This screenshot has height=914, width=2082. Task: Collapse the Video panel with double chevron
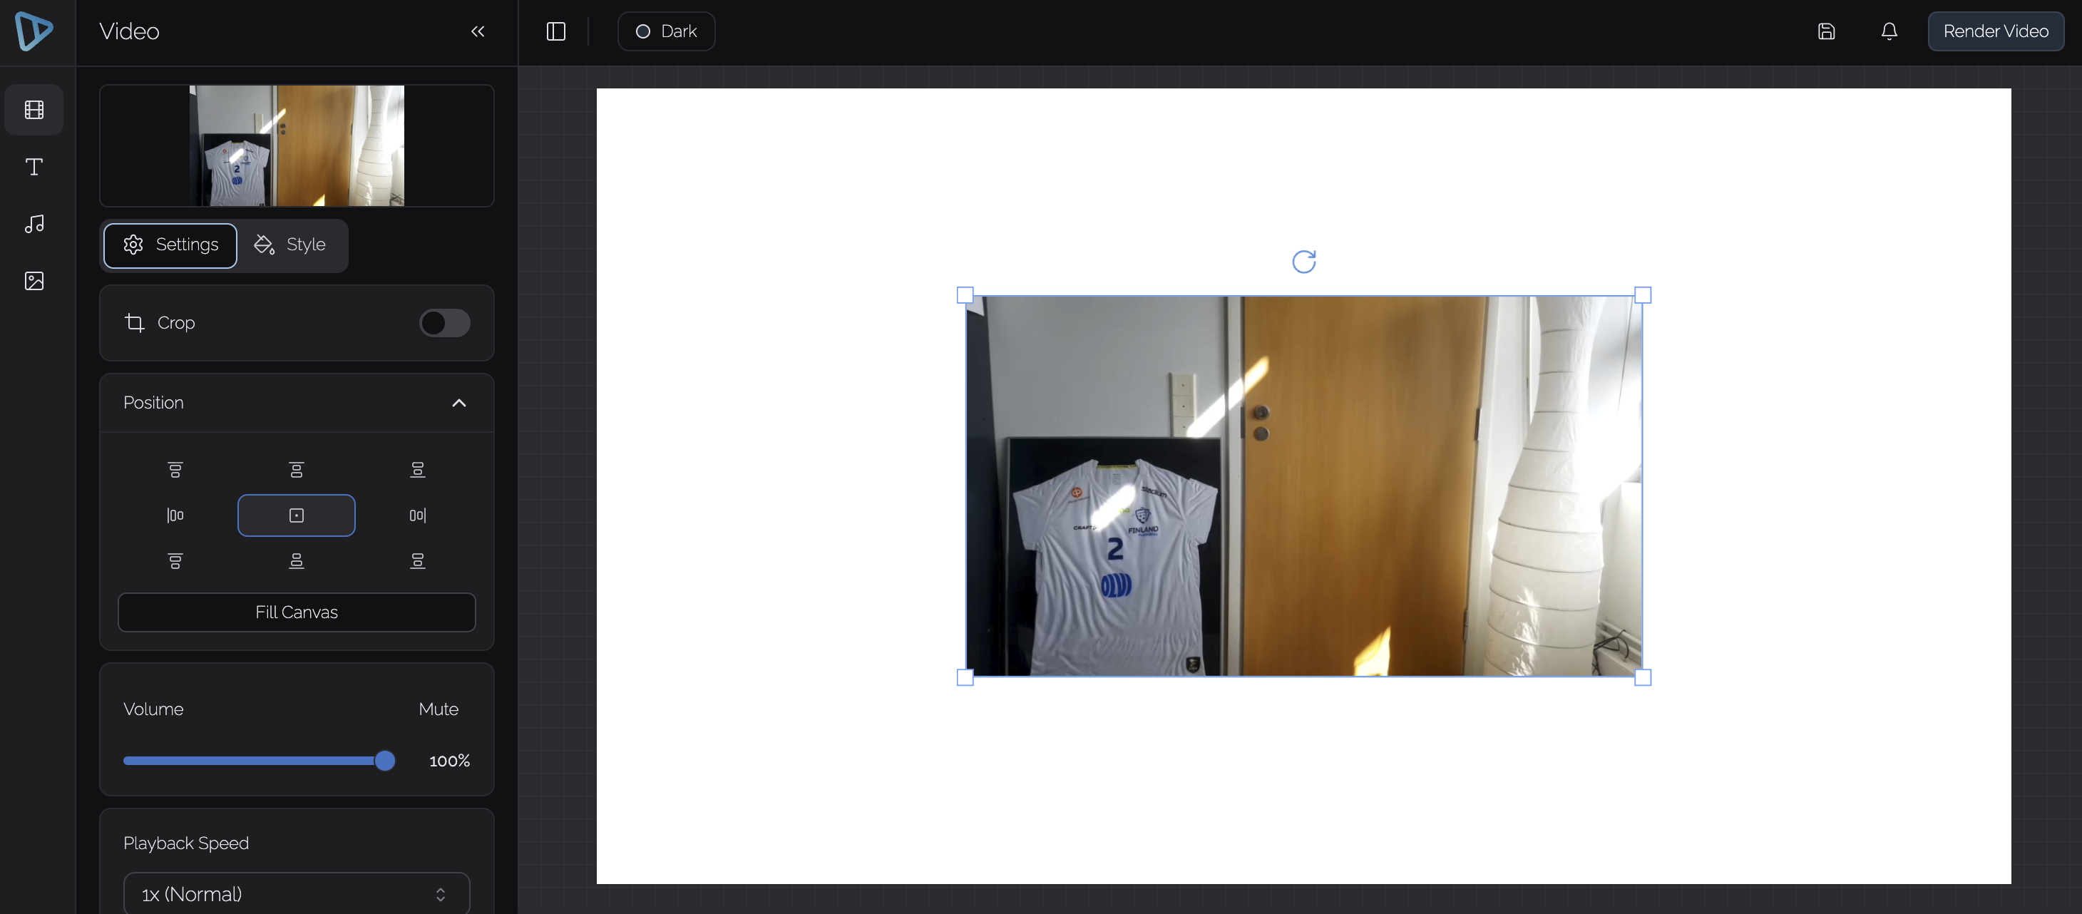click(x=478, y=31)
